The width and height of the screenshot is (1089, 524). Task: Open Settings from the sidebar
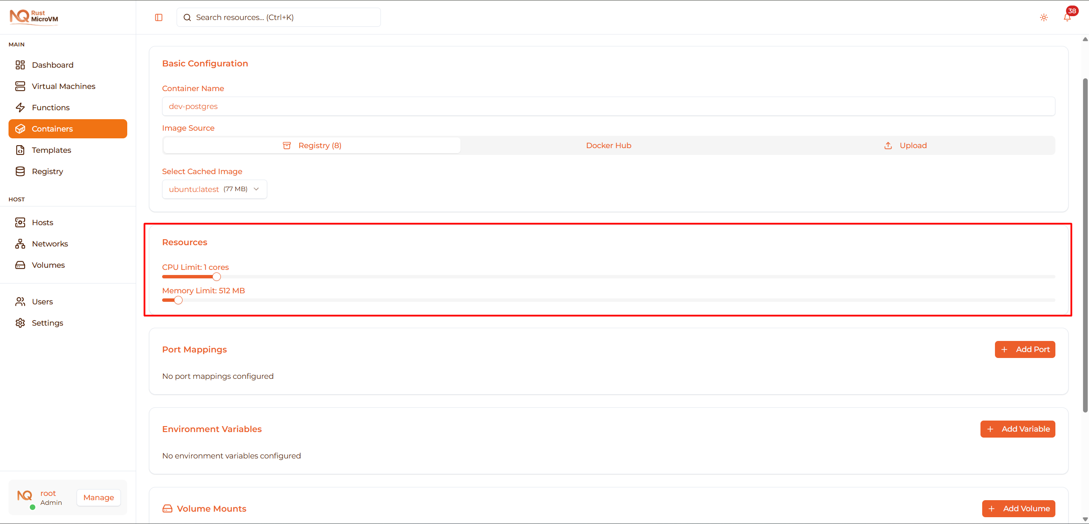[x=47, y=323]
